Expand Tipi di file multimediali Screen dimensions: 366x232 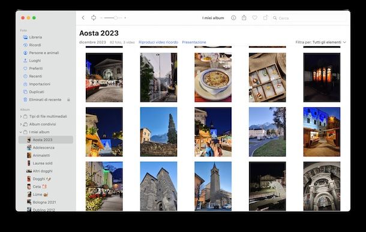click(21, 116)
